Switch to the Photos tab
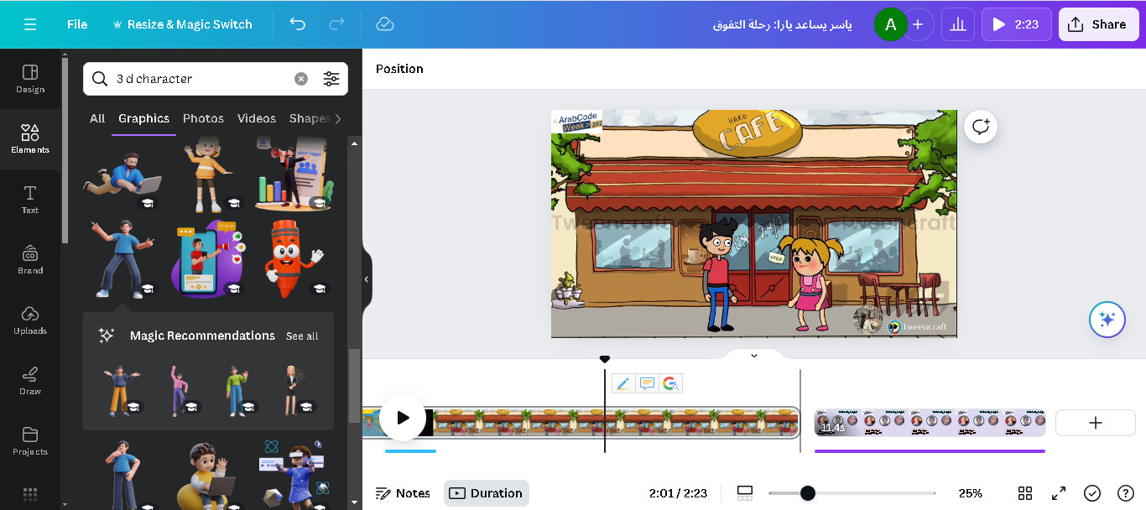 click(203, 118)
